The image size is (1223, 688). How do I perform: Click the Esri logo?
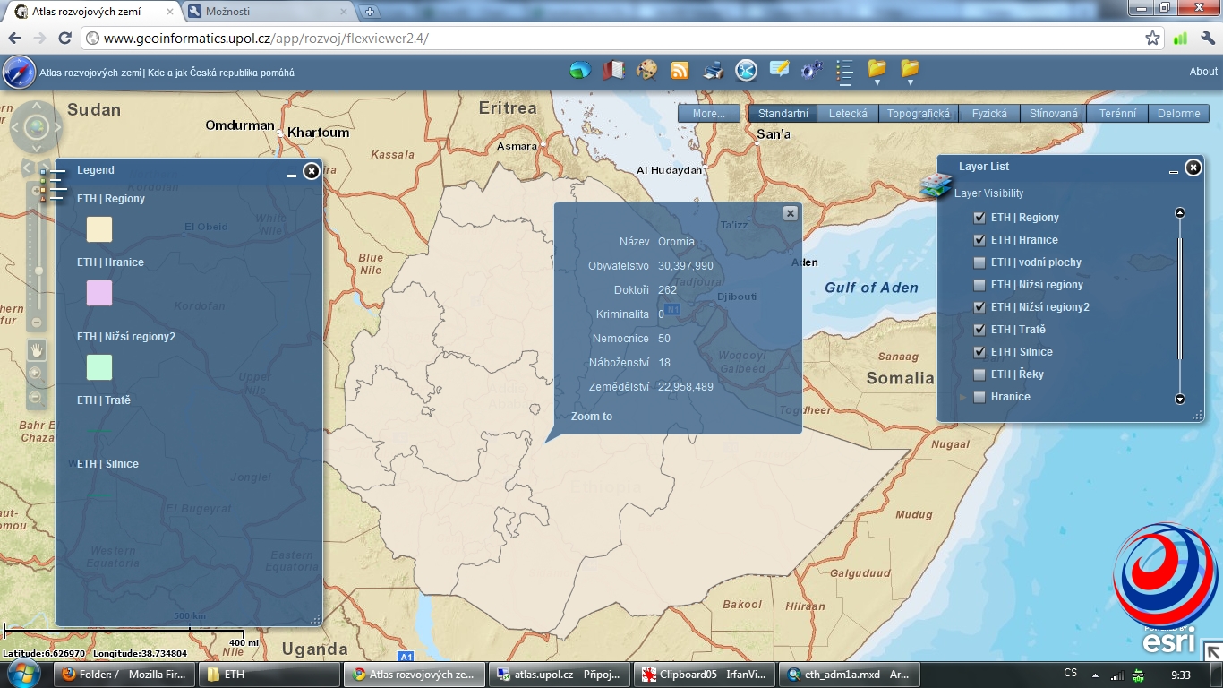click(1167, 642)
